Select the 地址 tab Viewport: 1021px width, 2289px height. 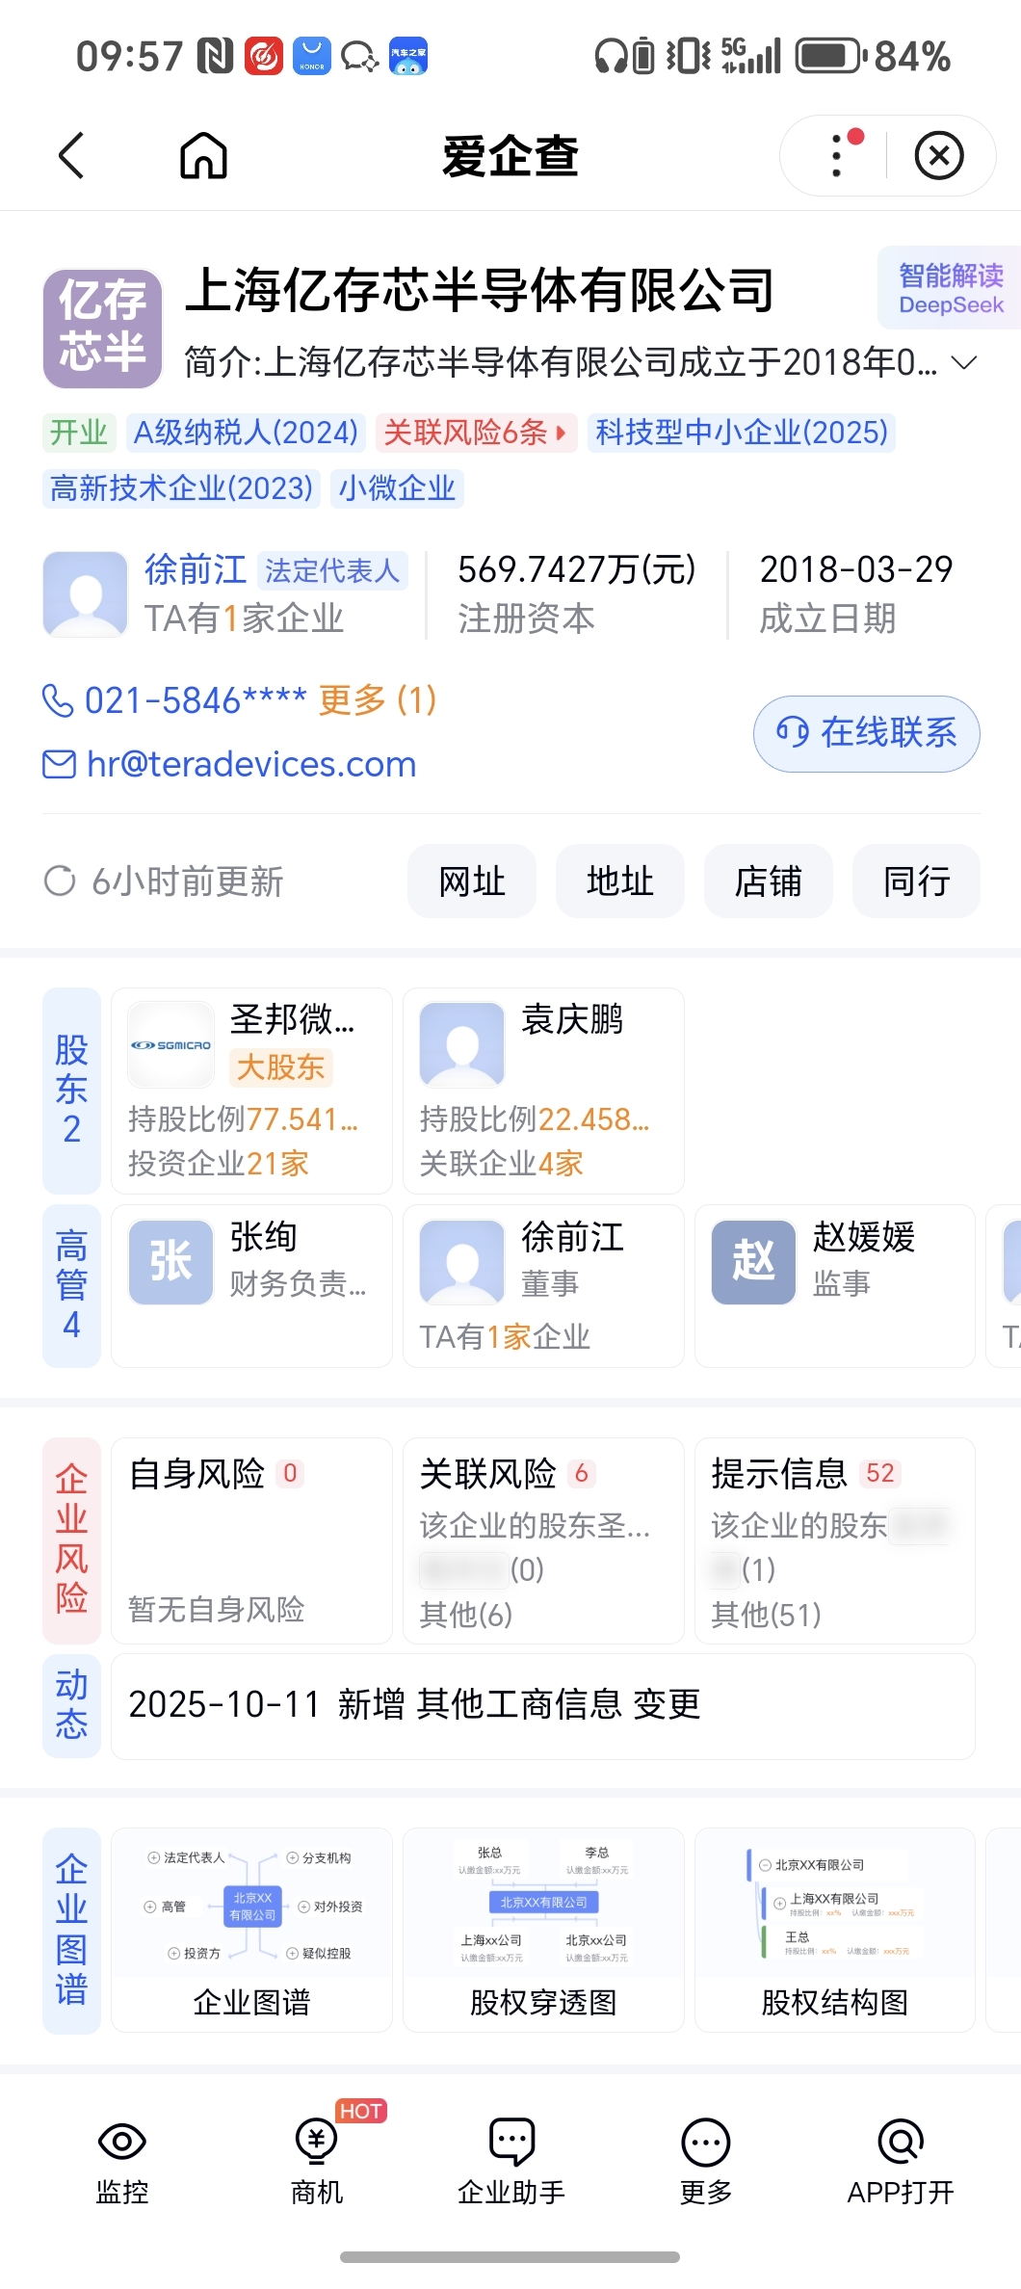click(620, 881)
